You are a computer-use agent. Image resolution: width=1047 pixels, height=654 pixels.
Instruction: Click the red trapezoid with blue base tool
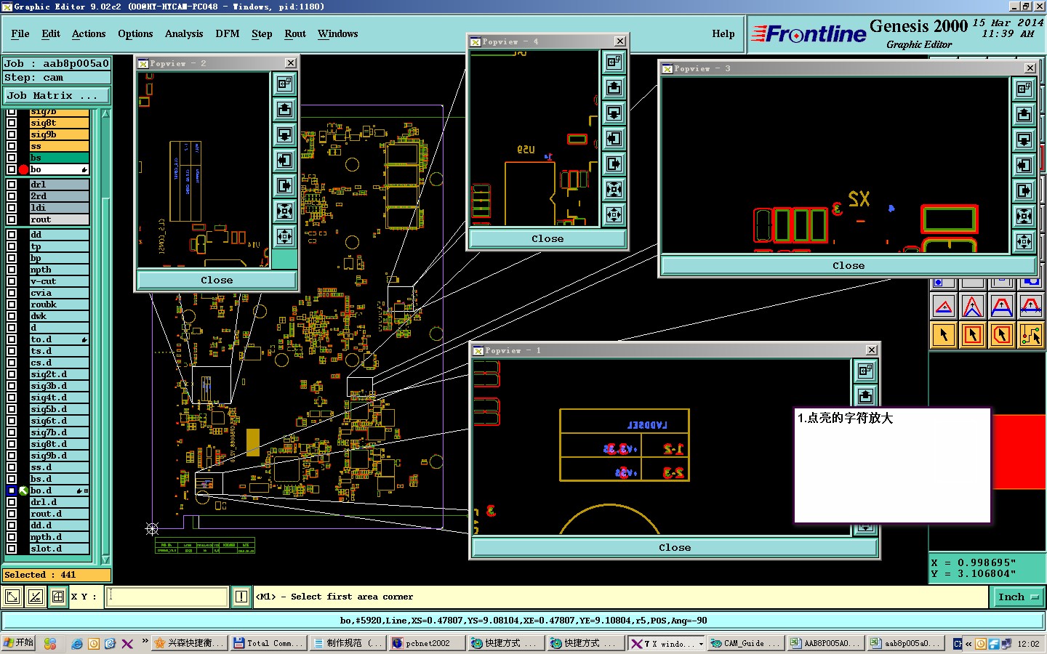[1002, 307]
